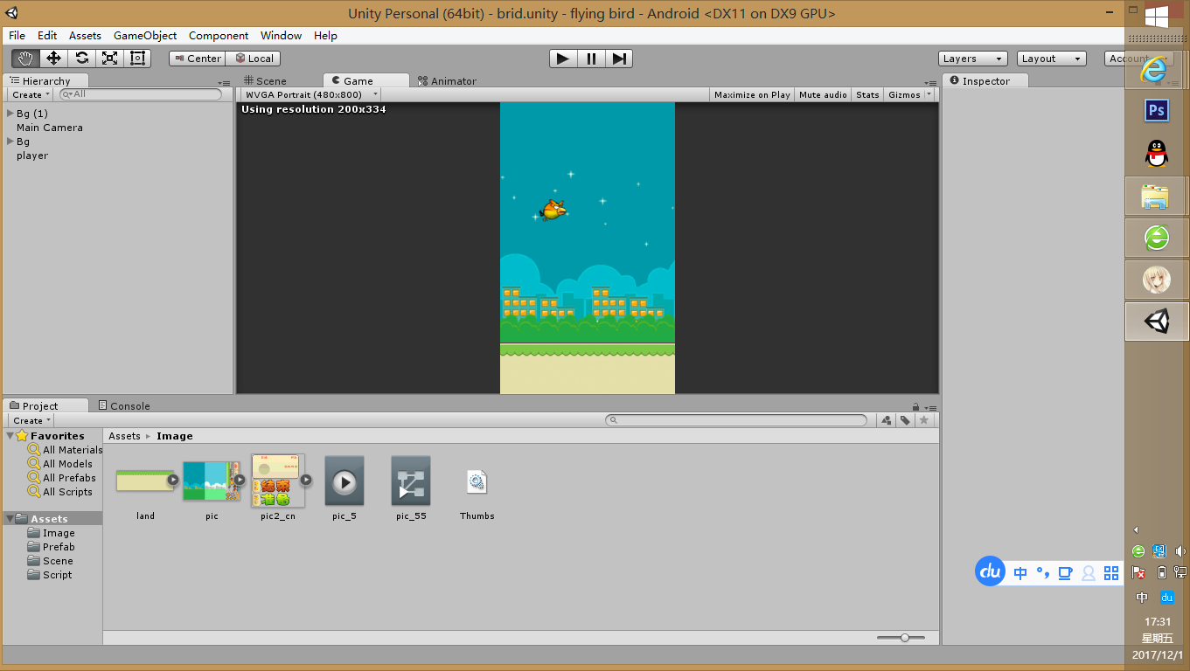Open the Edit menu
Screen dimensions: 1190x671
tap(47, 36)
